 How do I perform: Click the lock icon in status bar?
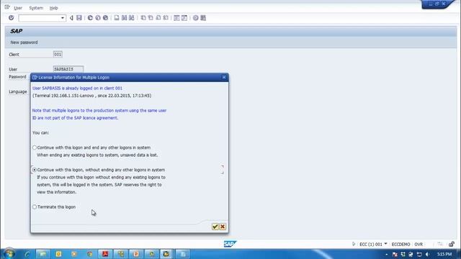tap(452, 244)
